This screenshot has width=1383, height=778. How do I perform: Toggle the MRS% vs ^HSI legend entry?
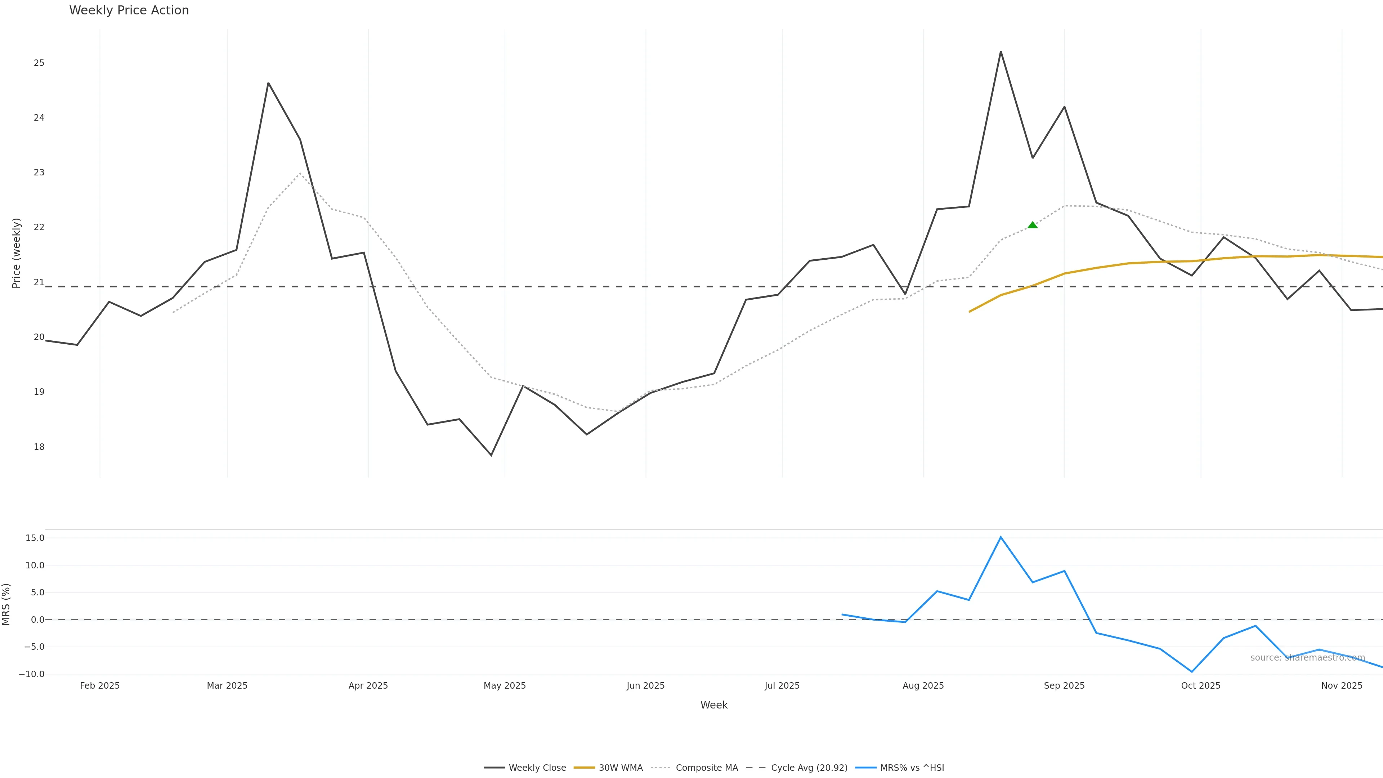pos(912,768)
